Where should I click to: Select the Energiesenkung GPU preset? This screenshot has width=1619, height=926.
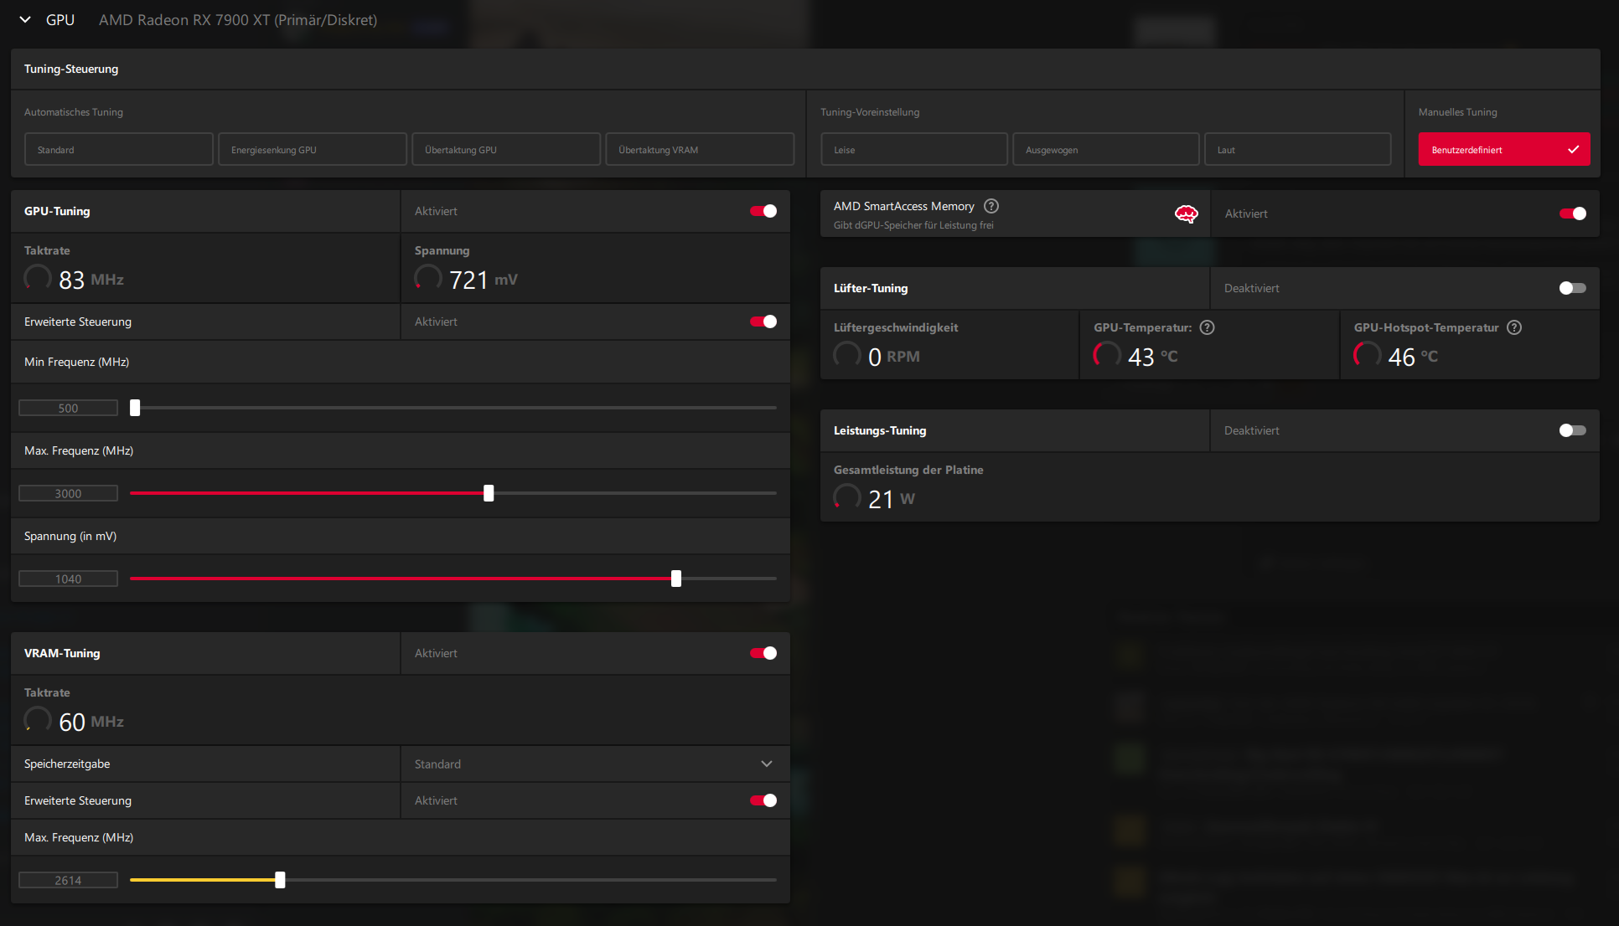(x=312, y=150)
